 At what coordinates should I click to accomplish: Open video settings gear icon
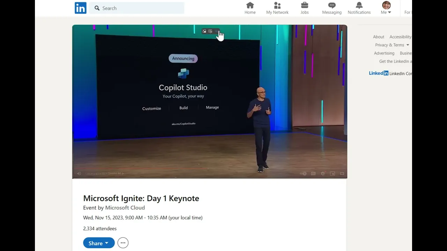(323, 174)
